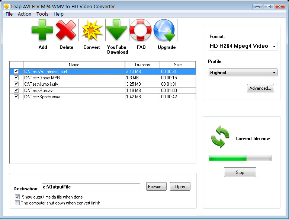The image size is (289, 219).
Task: Uncheck the Sports.wmv row checkbox
Action: click(16, 96)
